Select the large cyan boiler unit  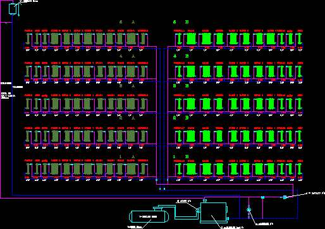coord(214,213)
